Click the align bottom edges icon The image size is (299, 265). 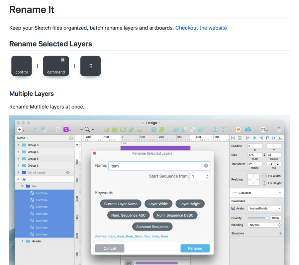coord(280,138)
